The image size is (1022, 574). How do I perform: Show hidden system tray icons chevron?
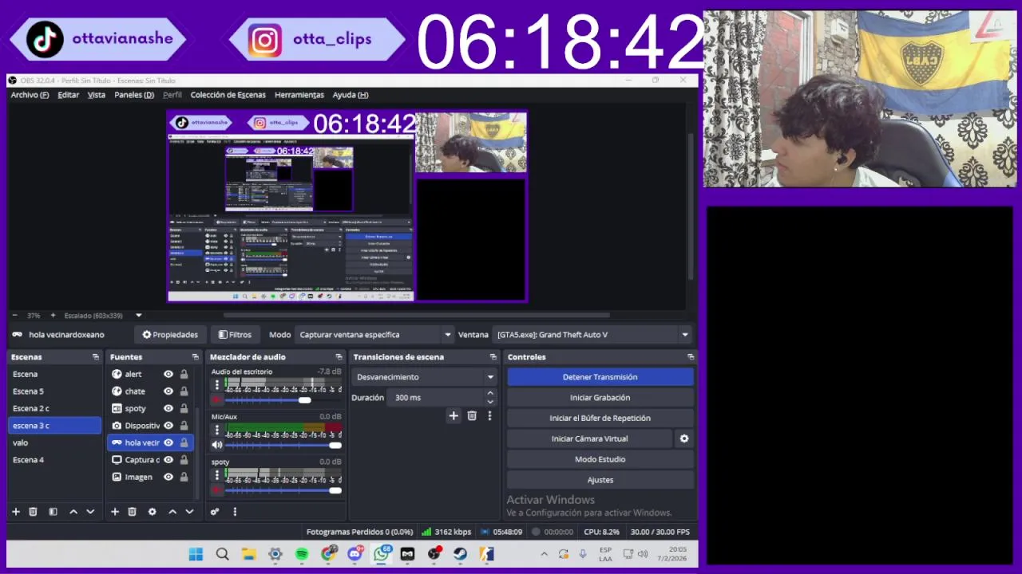[x=545, y=554]
